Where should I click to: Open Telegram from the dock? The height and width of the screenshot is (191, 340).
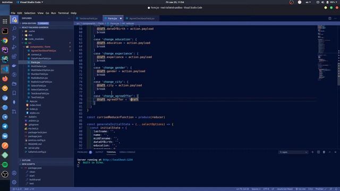5,126
